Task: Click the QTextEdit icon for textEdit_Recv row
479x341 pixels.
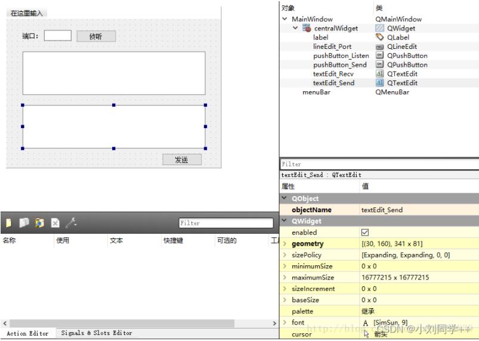Action: tap(379, 73)
